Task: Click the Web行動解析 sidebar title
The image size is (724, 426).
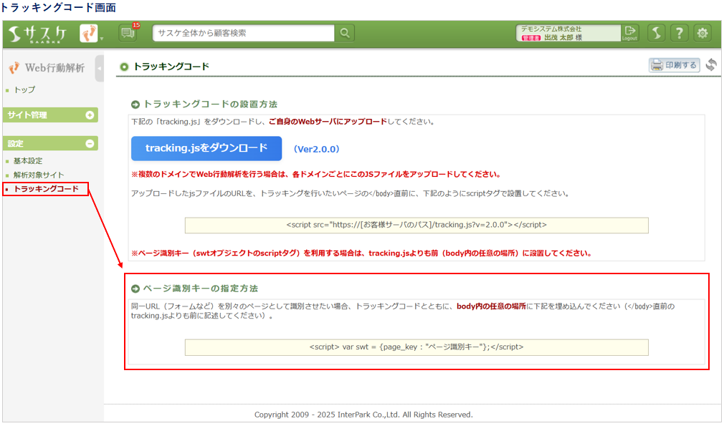Action: (54, 68)
